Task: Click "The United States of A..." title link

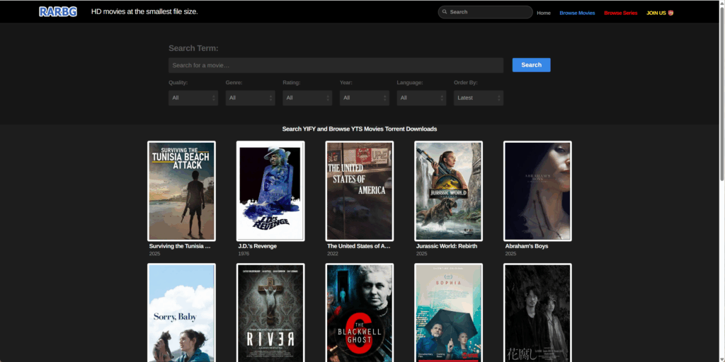Action: (359, 246)
